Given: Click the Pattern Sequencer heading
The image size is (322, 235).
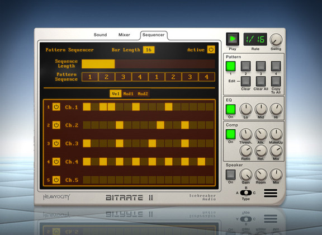Looking at the screenshot, I should [69, 50].
